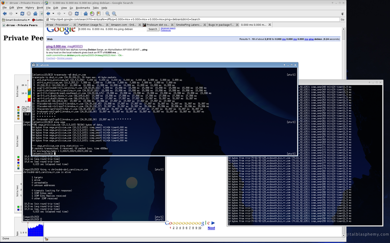Reload the Google Search page
This screenshot has height=243, width=390.
77,14
